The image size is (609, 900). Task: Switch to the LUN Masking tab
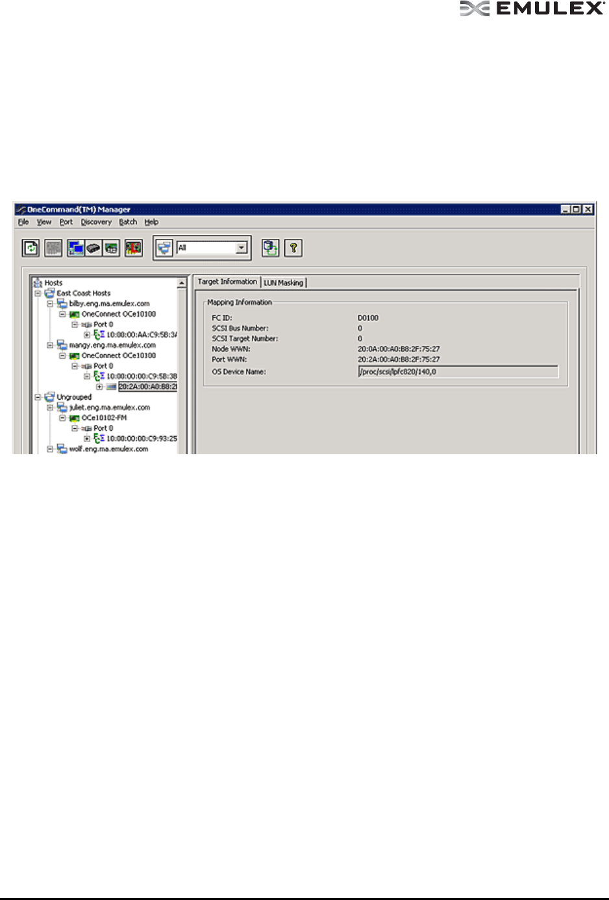pos(283,283)
